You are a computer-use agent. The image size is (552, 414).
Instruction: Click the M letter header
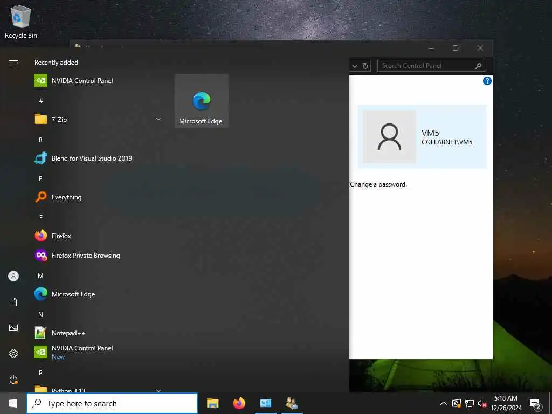pyautogui.click(x=41, y=275)
